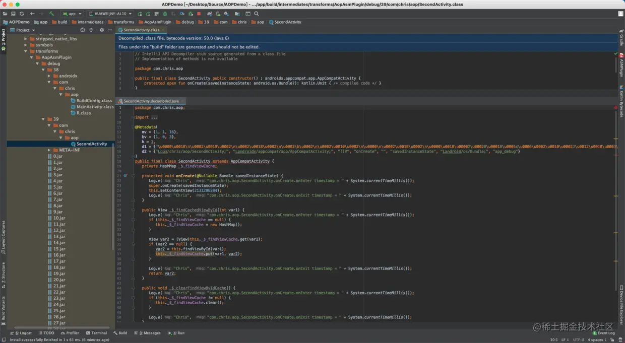Viewport: 625px width, 343px height.
Task: Expand the stripped_native_libs folder arrow
Action: [x=26, y=39]
